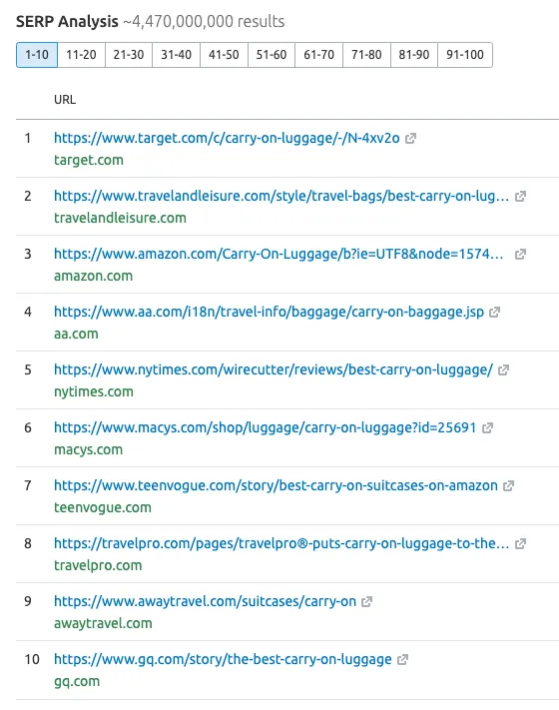Open external link icon for travelpro.com URL
This screenshot has width=559, height=710.
(520, 543)
